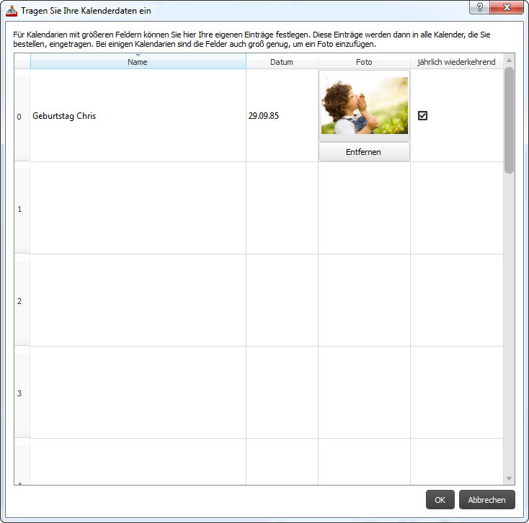Close the calendar data dialog
Screen dimensions: 529x523
(x=507, y=7)
